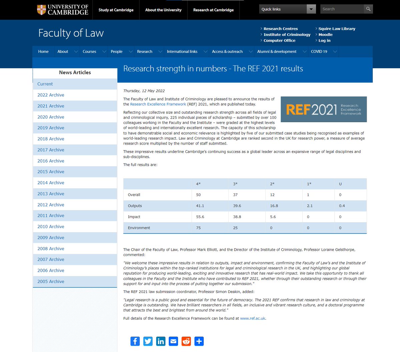
Task: Click the REF 2021 banner image
Action: point(324,109)
